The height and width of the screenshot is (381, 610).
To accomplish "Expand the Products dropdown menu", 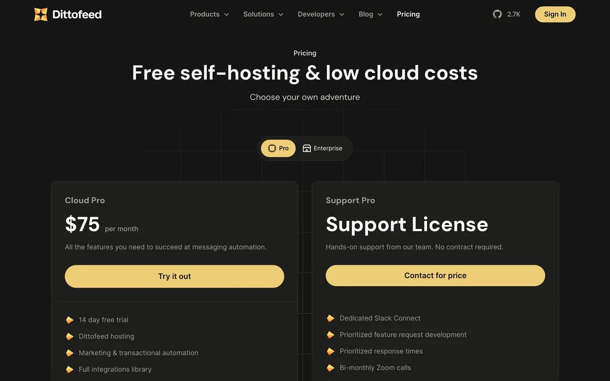I will (210, 14).
